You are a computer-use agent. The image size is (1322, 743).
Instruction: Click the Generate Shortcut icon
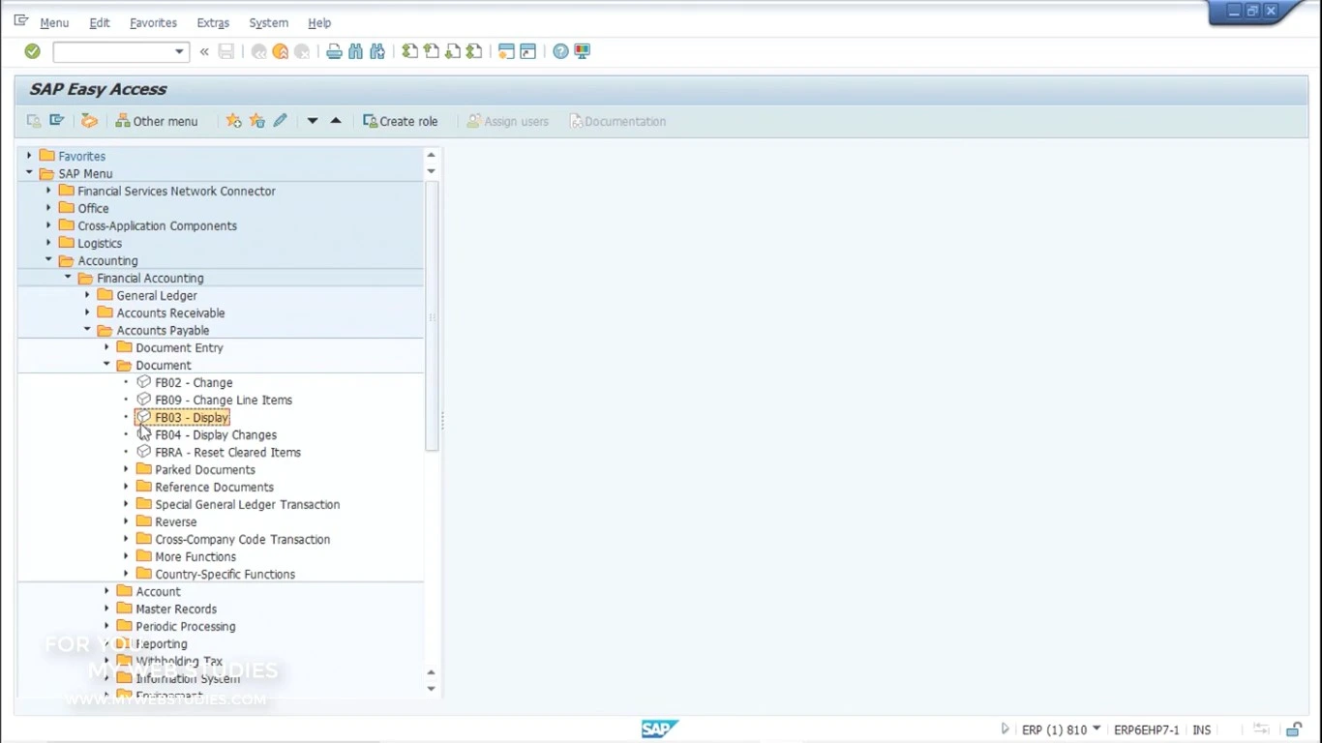point(527,51)
